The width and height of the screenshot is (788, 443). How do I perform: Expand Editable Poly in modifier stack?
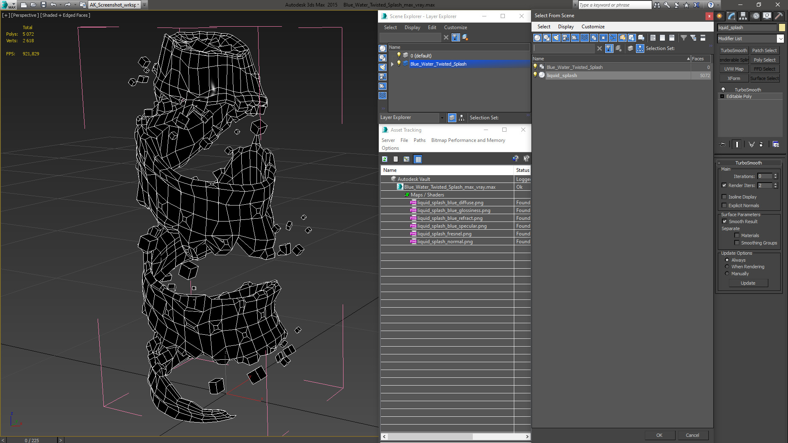coord(722,96)
